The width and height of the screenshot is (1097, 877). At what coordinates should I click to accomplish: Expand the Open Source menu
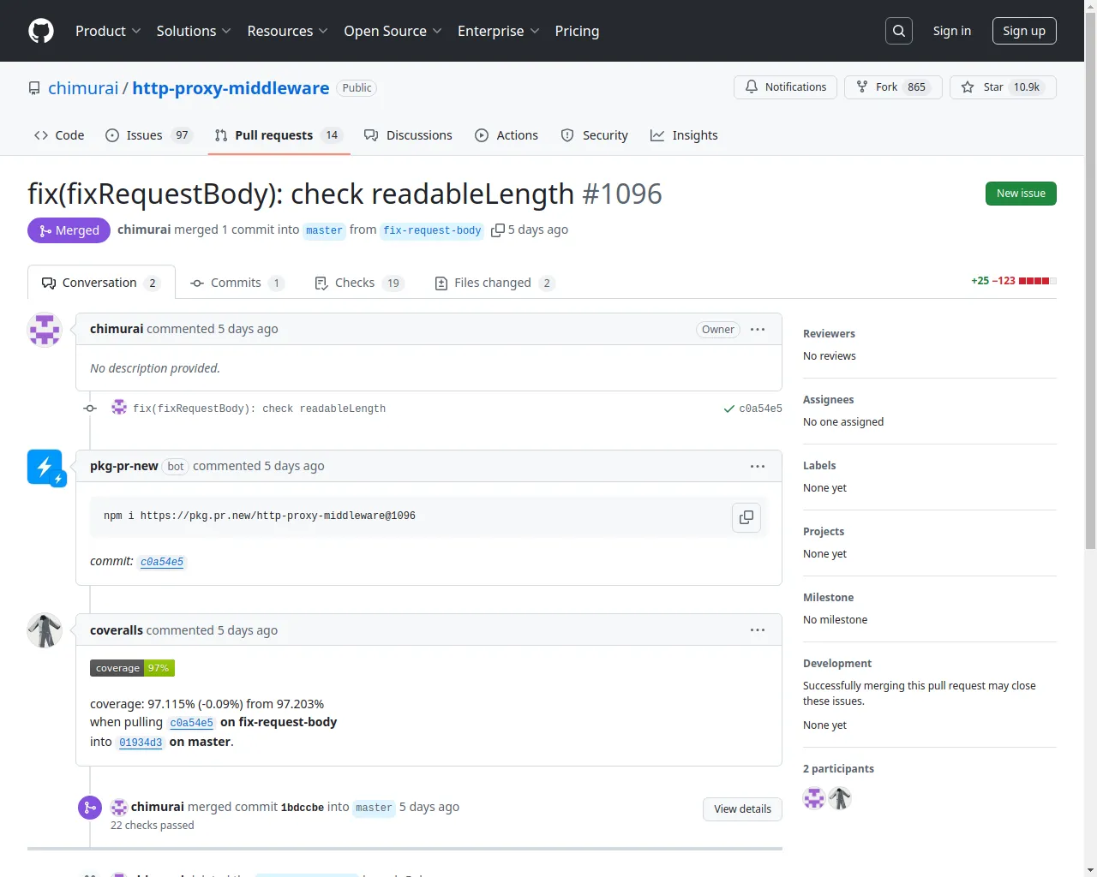coord(393,31)
